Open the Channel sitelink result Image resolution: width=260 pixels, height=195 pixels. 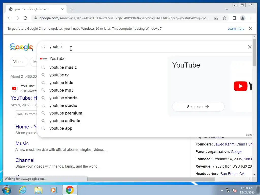25,160
